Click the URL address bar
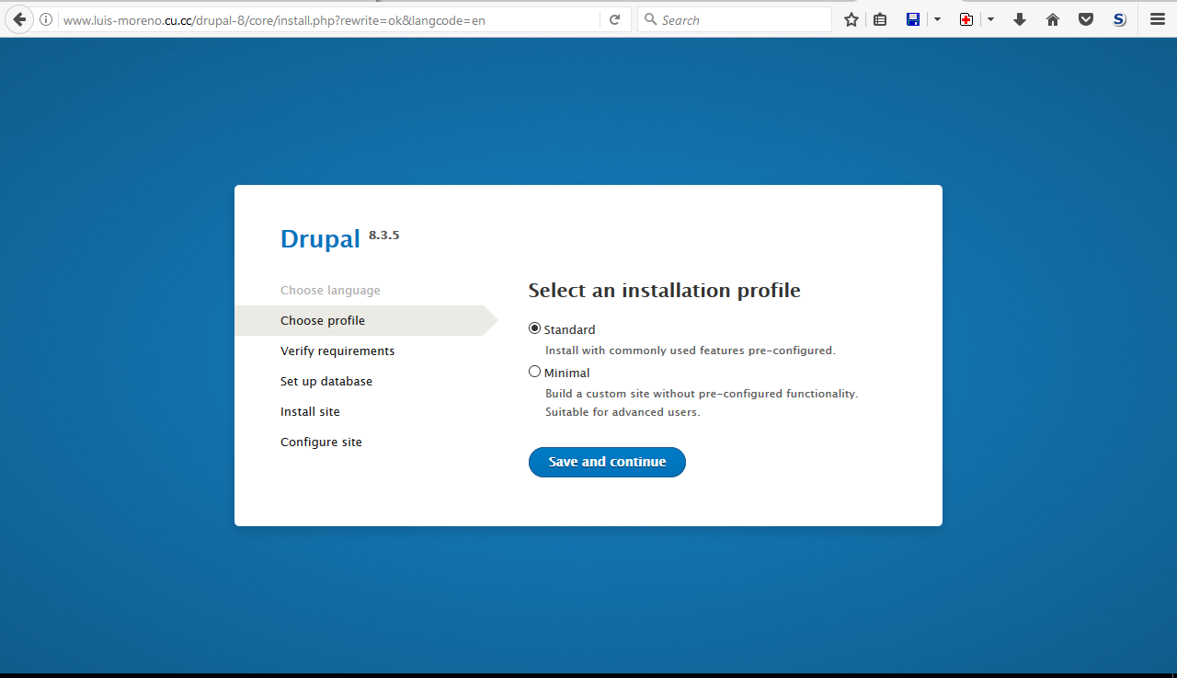Image resolution: width=1177 pixels, height=678 pixels. (x=331, y=19)
